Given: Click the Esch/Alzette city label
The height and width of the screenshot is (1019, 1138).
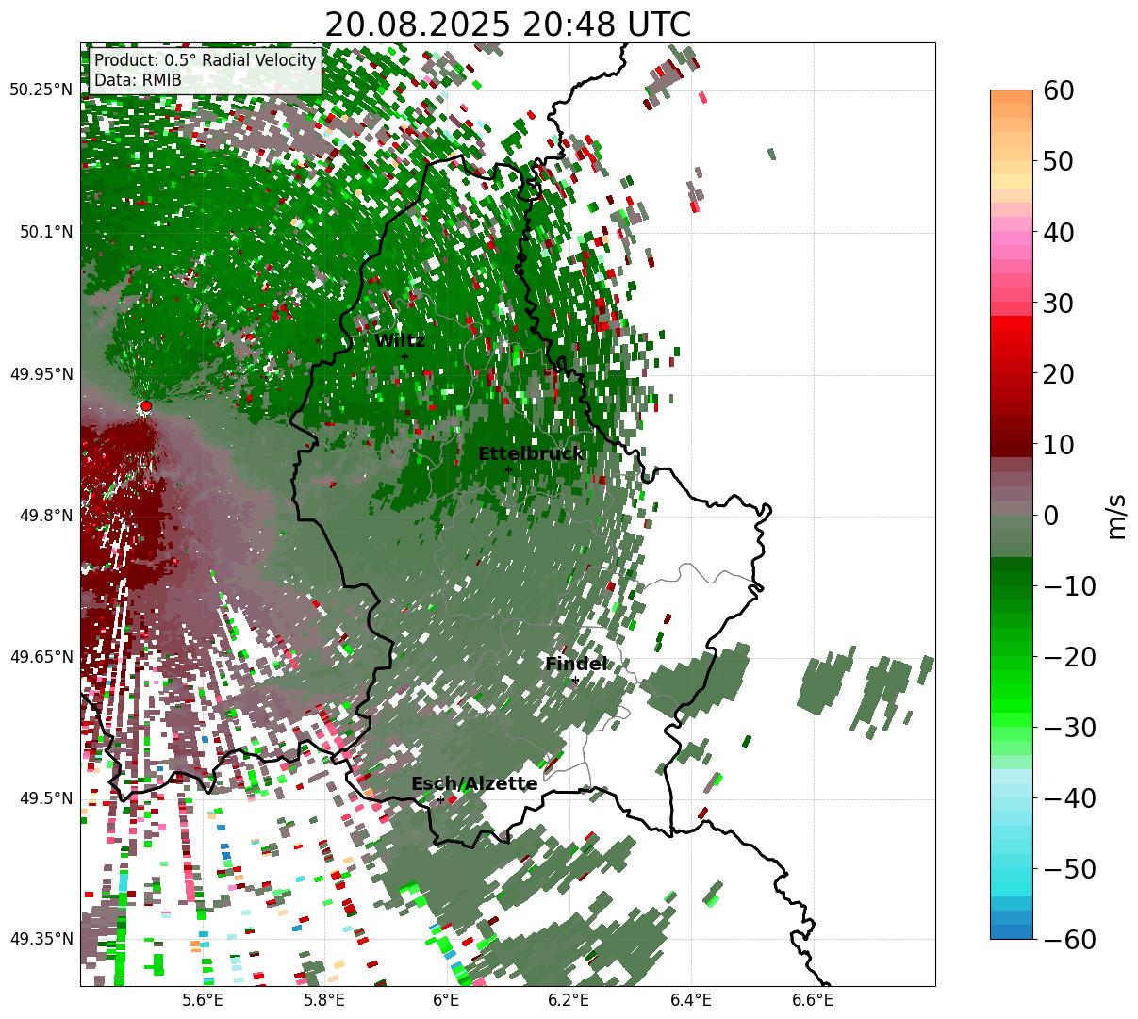Looking at the screenshot, I should click(x=474, y=784).
